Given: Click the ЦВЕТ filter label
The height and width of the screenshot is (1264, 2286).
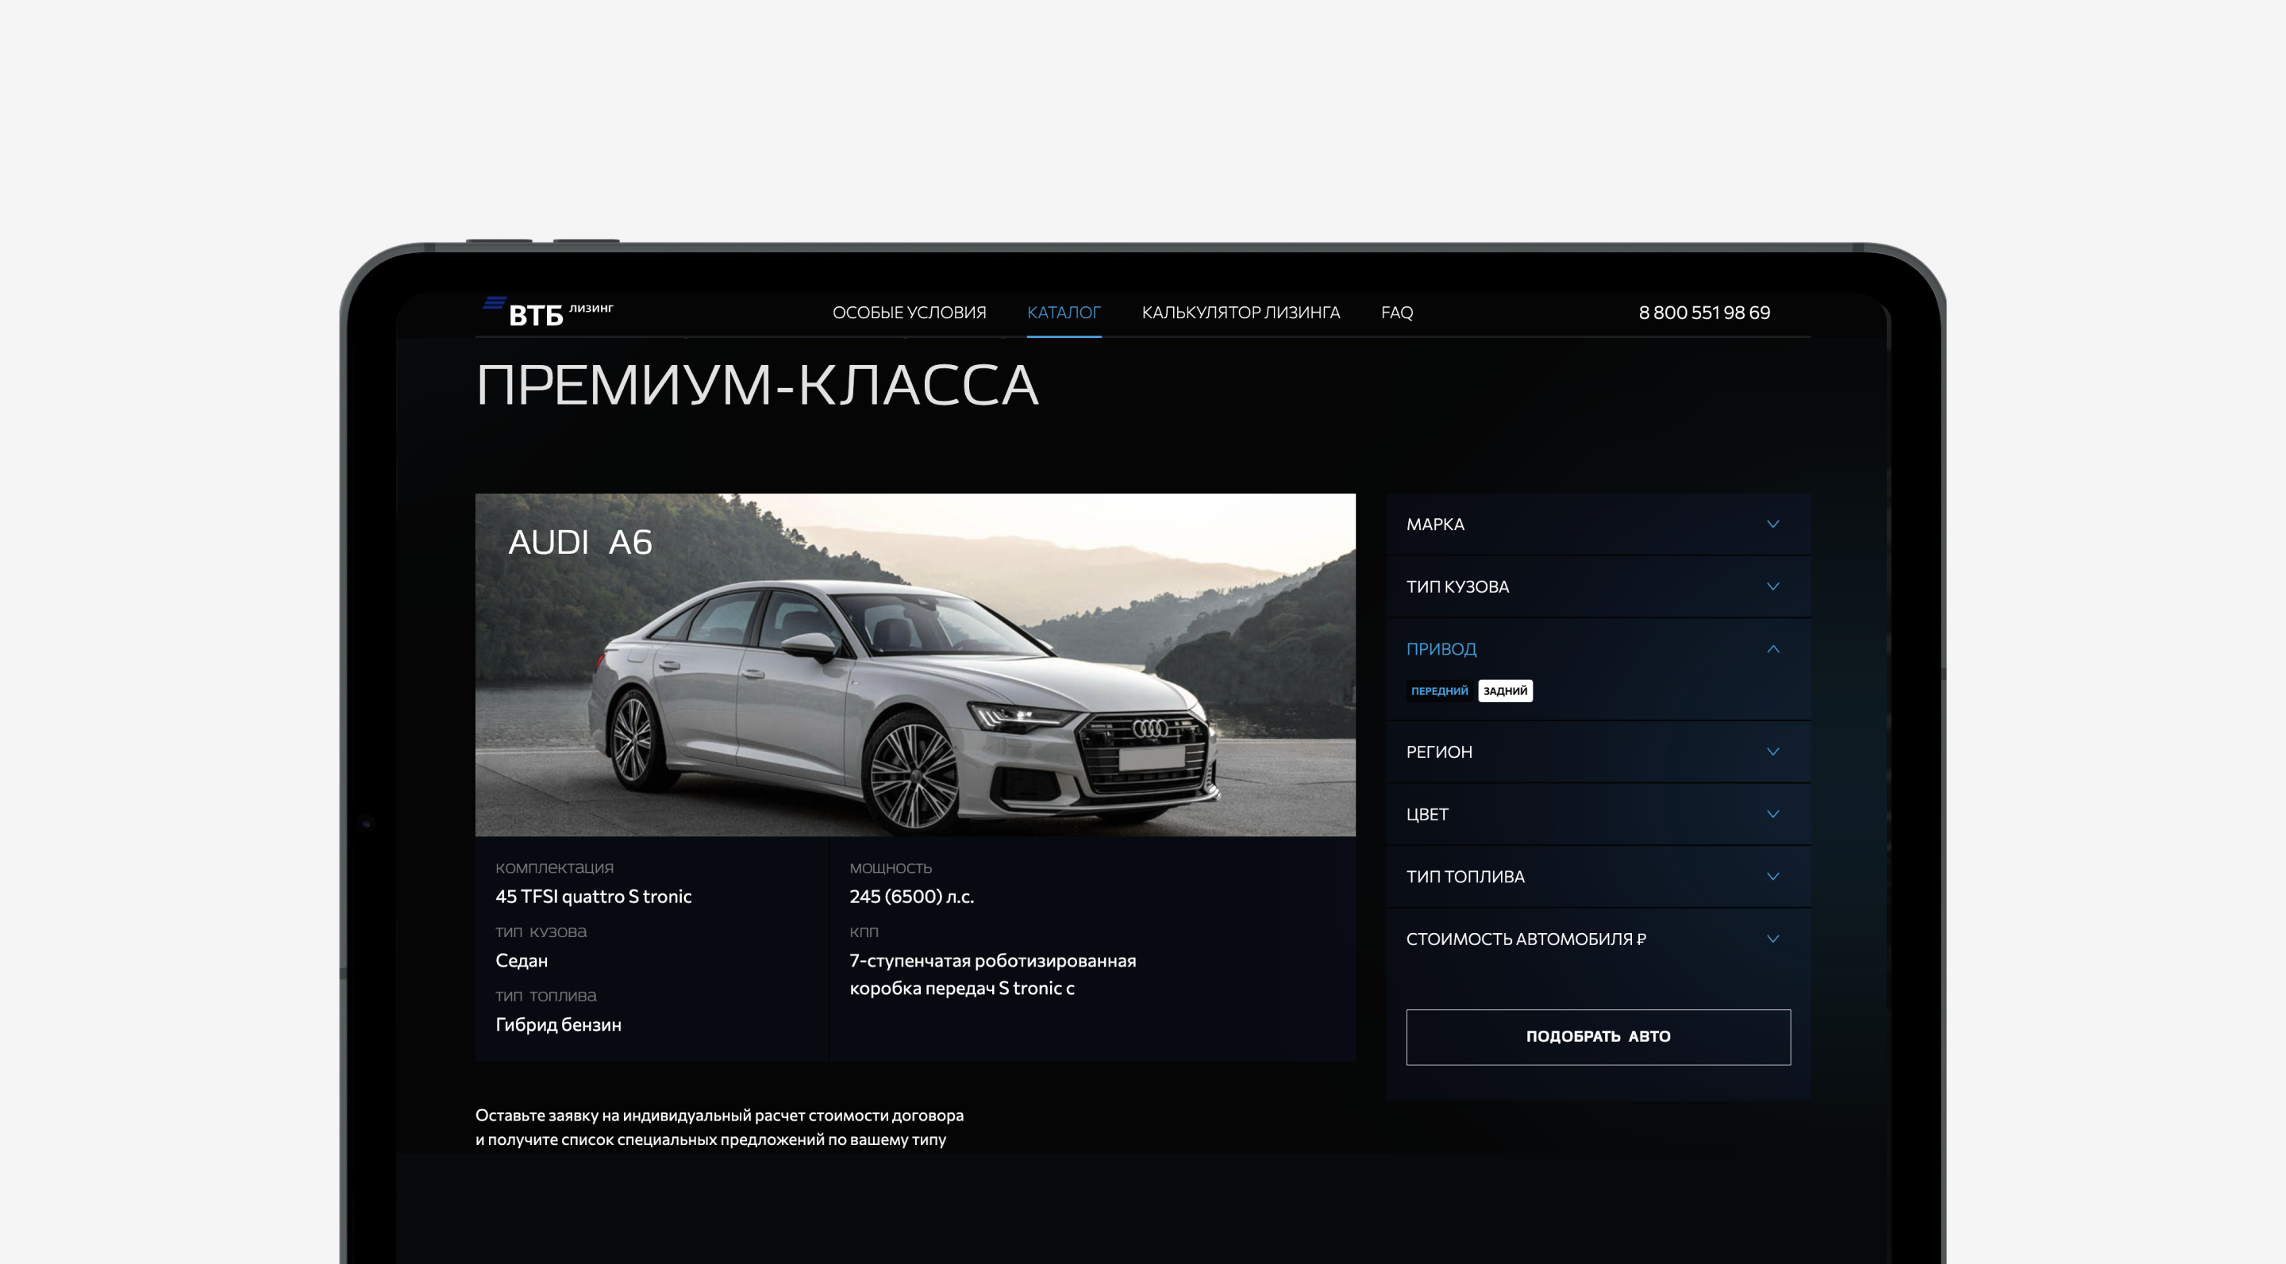Looking at the screenshot, I should click(x=1427, y=814).
